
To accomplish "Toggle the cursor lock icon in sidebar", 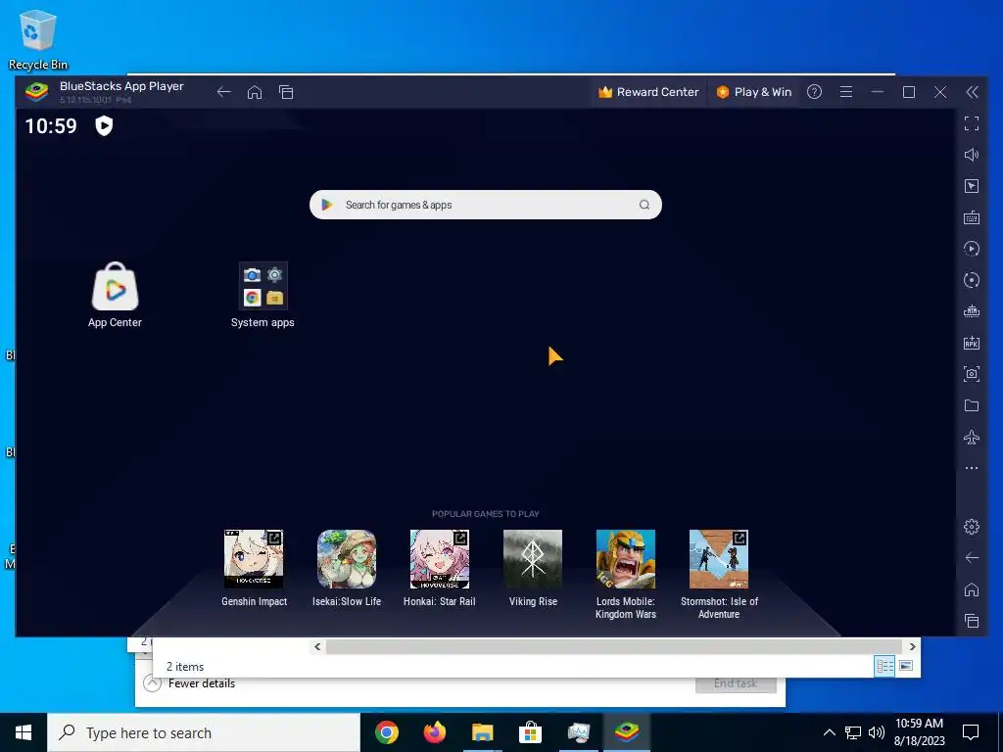I will [972, 186].
